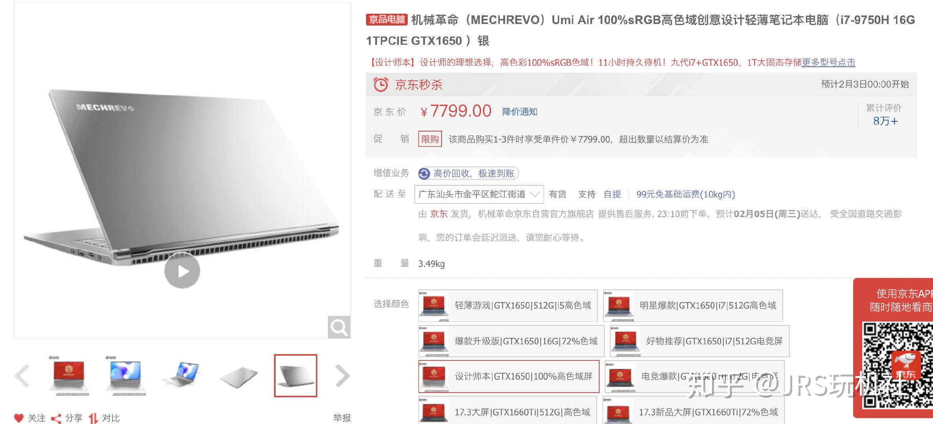Click the 举报 report link
This screenshot has width=933, height=424.
[342, 418]
